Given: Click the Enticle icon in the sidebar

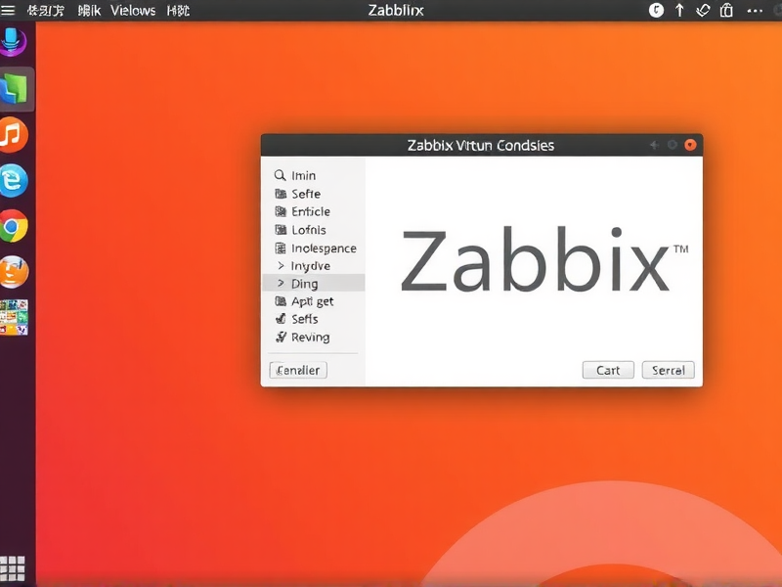Looking at the screenshot, I should click(282, 211).
